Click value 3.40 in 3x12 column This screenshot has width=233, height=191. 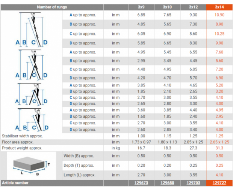pyautogui.click(x=193, y=130)
